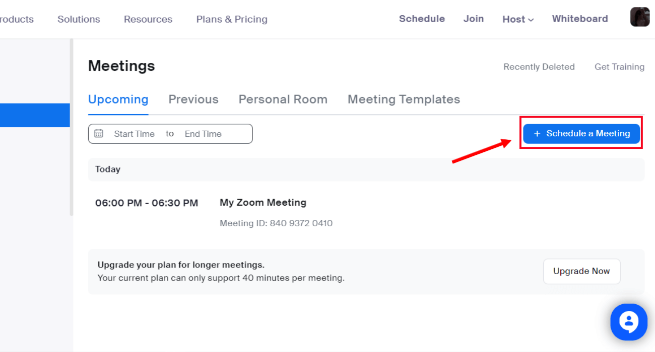This screenshot has height=352, width=655.
Task: Click the Schedule a Meeting button
Action: click(x=581, y=134)
